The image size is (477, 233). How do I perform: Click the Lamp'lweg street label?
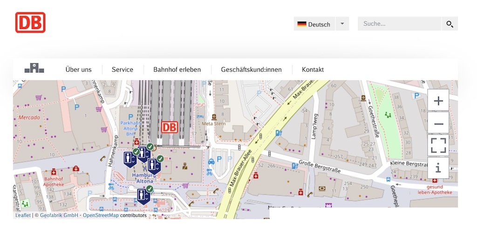[315, 126]
